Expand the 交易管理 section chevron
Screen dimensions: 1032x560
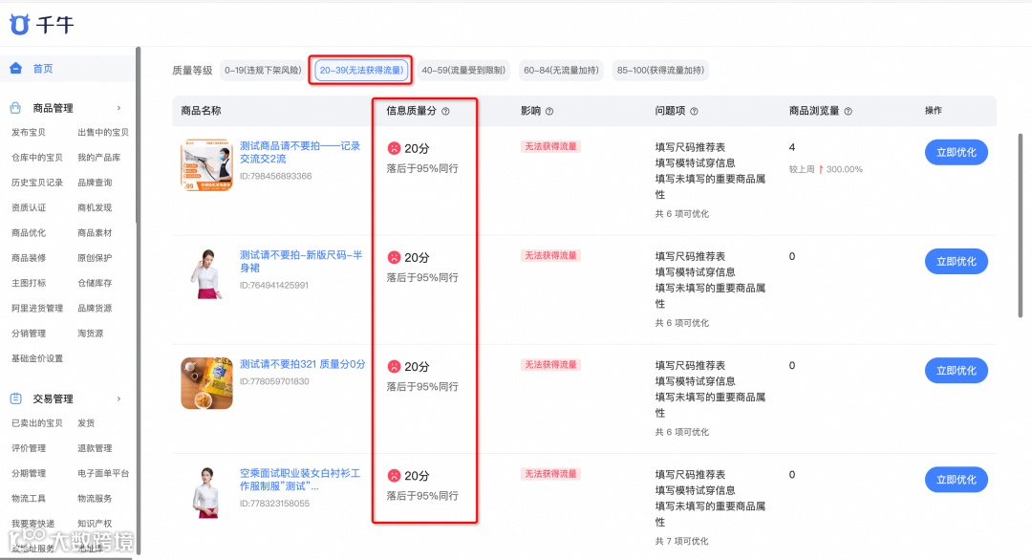coord(119,398)
